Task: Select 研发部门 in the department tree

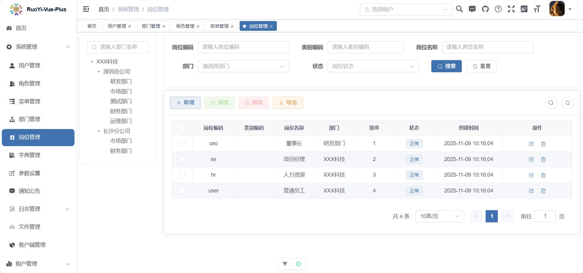Action: (121, 81)
